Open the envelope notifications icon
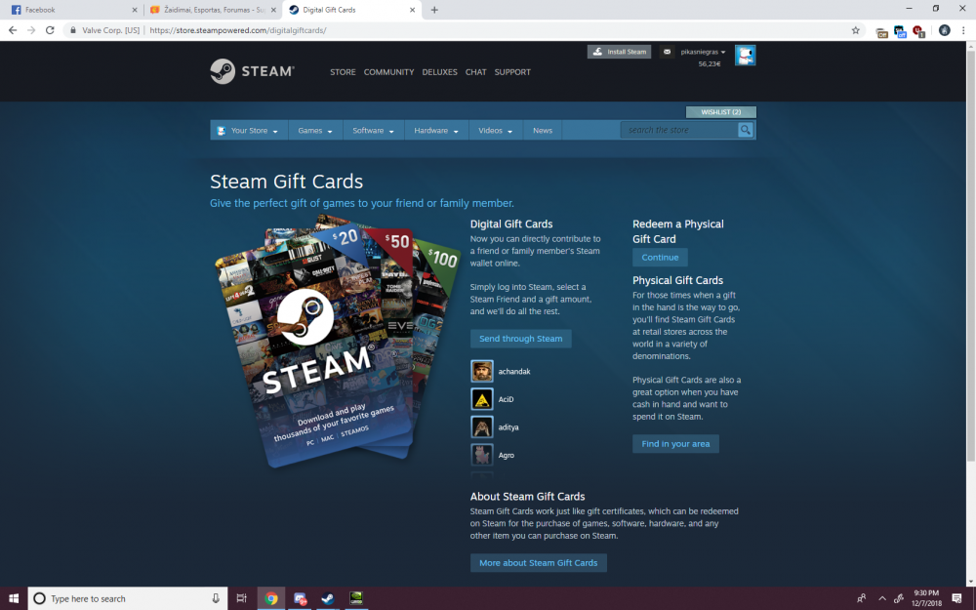The width and height of the screenshot is (976, 610). tap(667, 52)
